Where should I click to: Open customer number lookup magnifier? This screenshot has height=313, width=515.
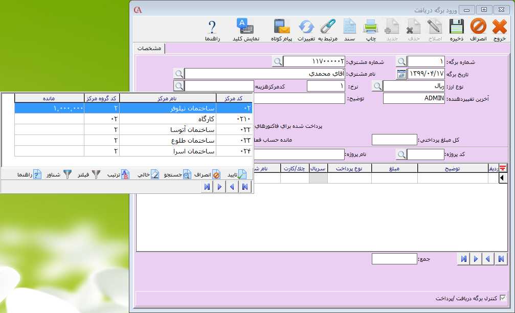pyautogui.click(x=277, y=62)
